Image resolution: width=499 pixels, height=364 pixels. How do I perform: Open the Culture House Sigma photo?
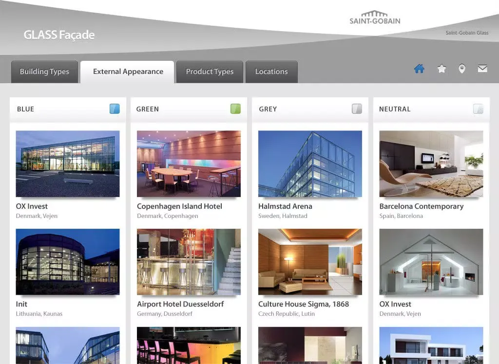point(310,262)
